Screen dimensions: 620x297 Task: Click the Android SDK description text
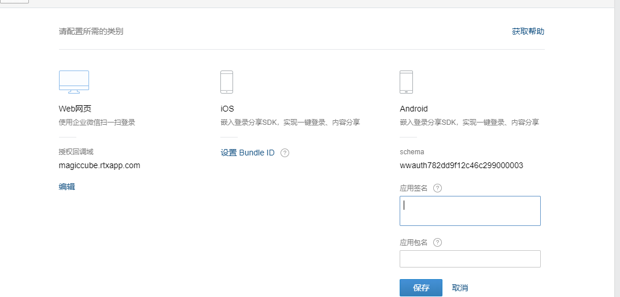470,122
